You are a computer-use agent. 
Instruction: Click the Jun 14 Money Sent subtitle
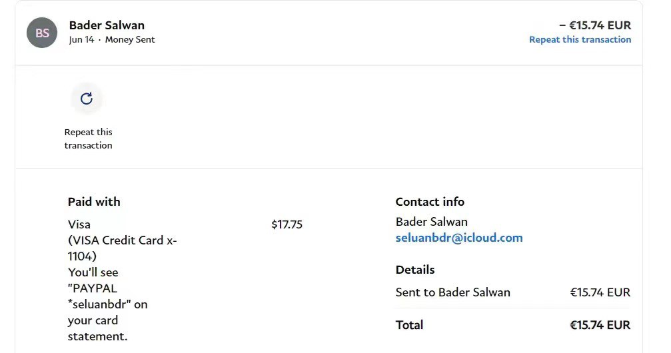112,39
